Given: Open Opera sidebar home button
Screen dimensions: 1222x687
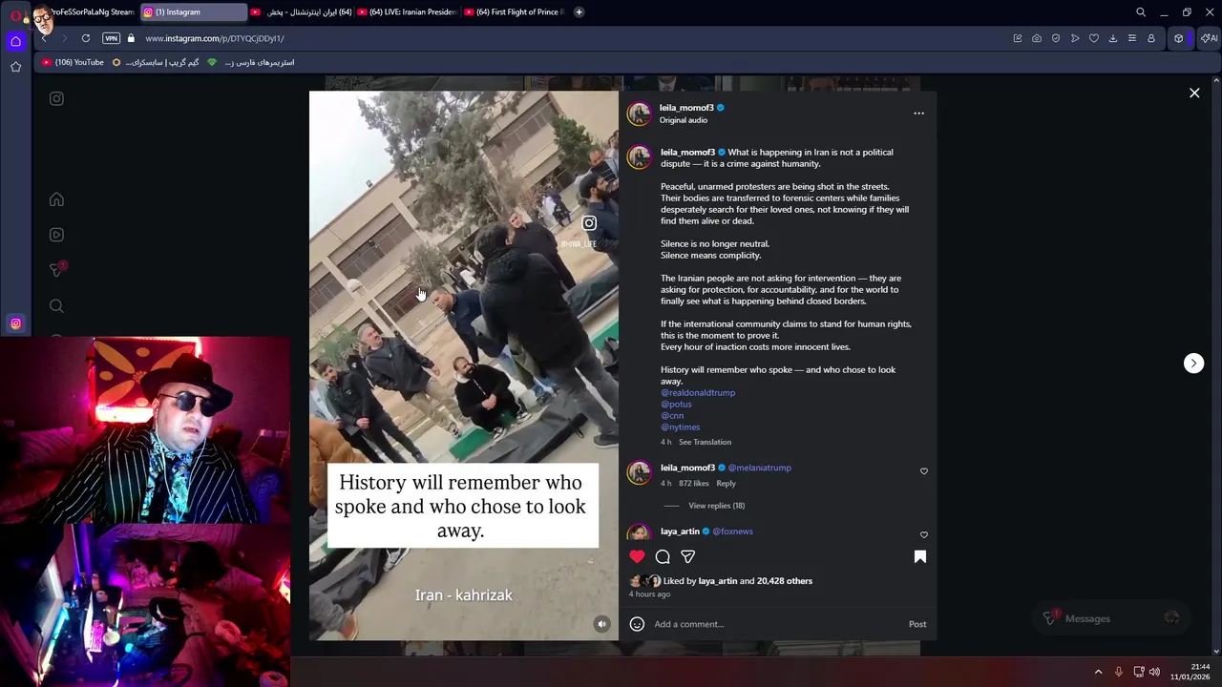Looking at the screenshot, I should 15,41.
